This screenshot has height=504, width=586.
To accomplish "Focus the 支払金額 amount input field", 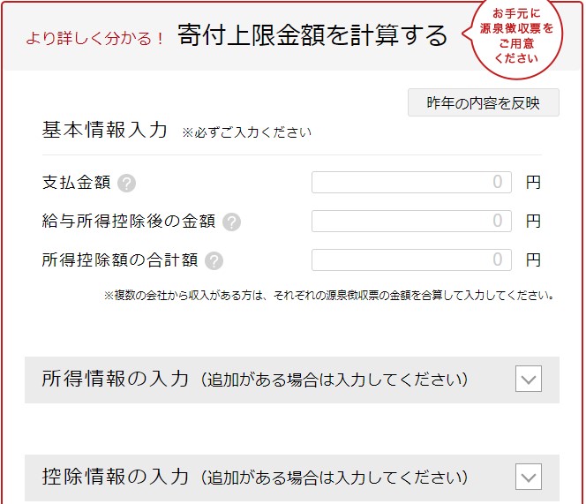I will click(x=411, y=183).
